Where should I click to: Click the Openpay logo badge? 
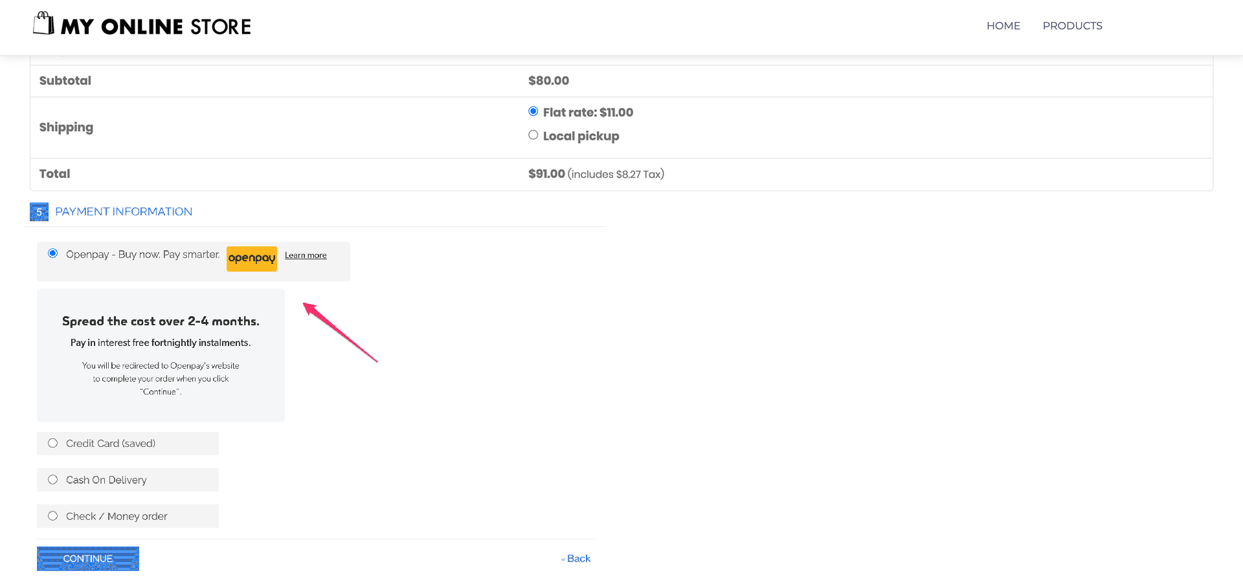[x=251, y=258]
